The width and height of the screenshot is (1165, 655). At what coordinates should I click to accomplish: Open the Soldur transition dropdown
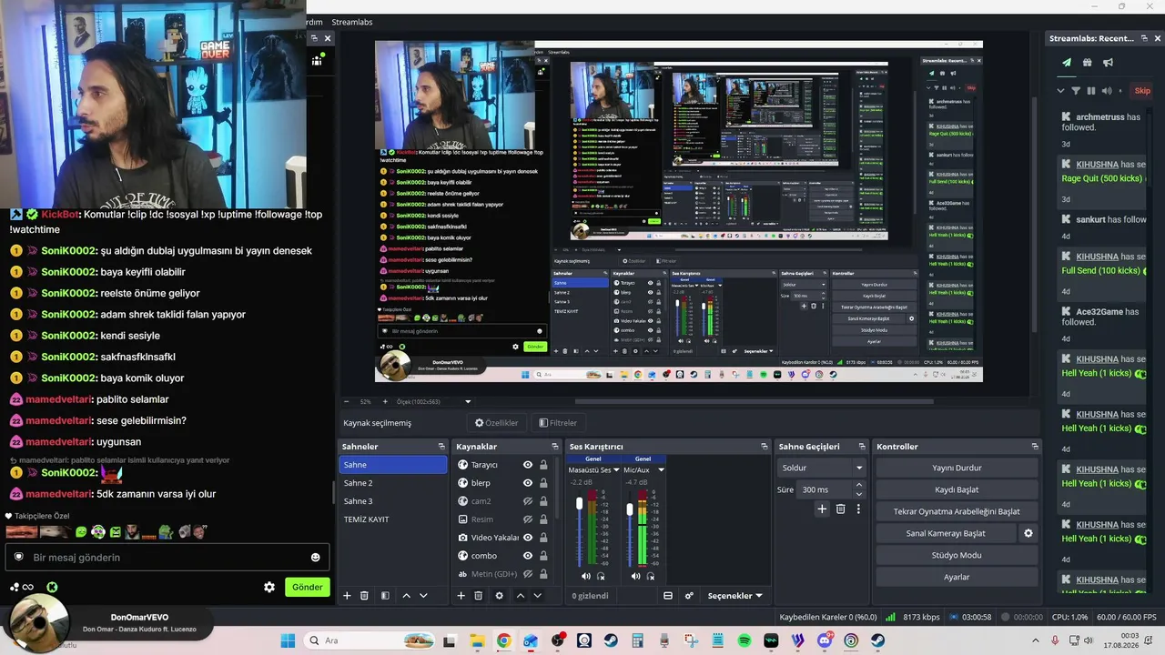click(x=821, y=468)
